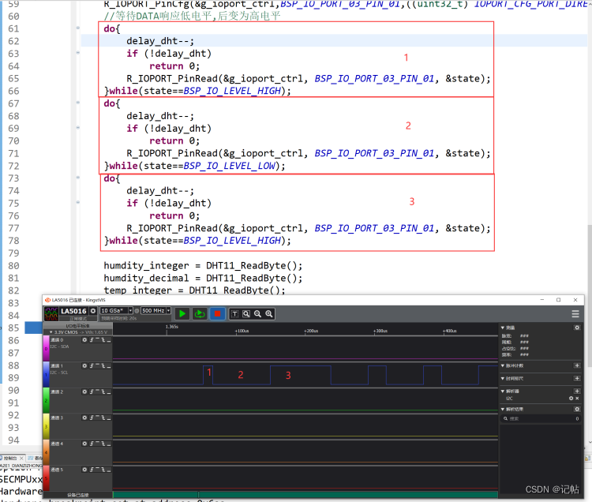Click line number 80 in the editor gutter
Image resolution: width=592 pixels, height=502 pixels.
coord(13,266)
